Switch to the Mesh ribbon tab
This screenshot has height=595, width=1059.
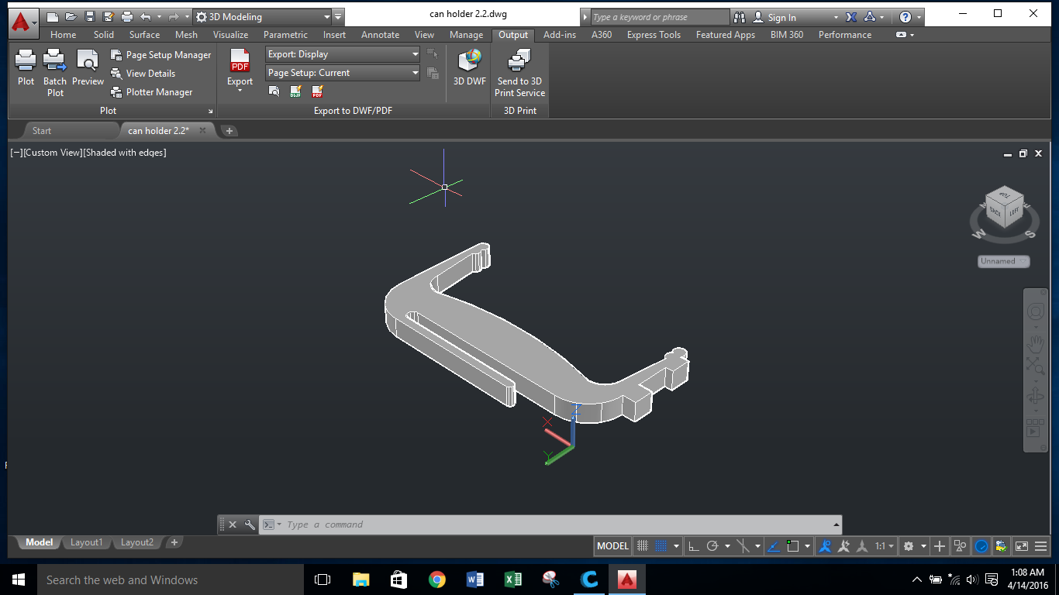click(x=186, y=35)
